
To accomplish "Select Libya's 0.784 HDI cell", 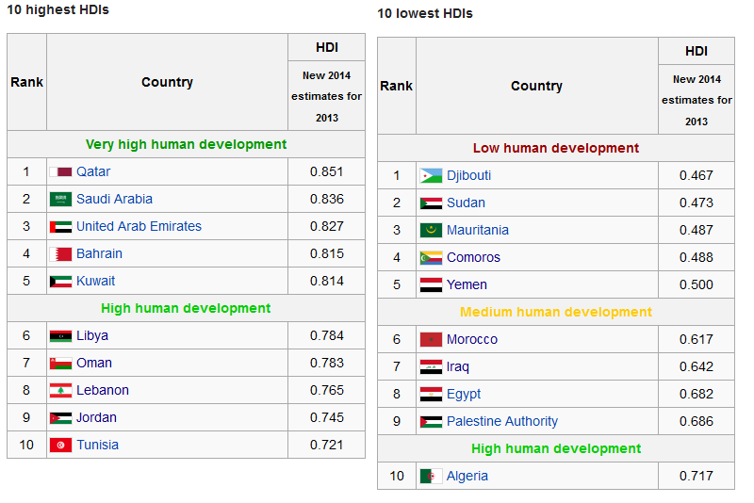I will [x=326, y=336].
